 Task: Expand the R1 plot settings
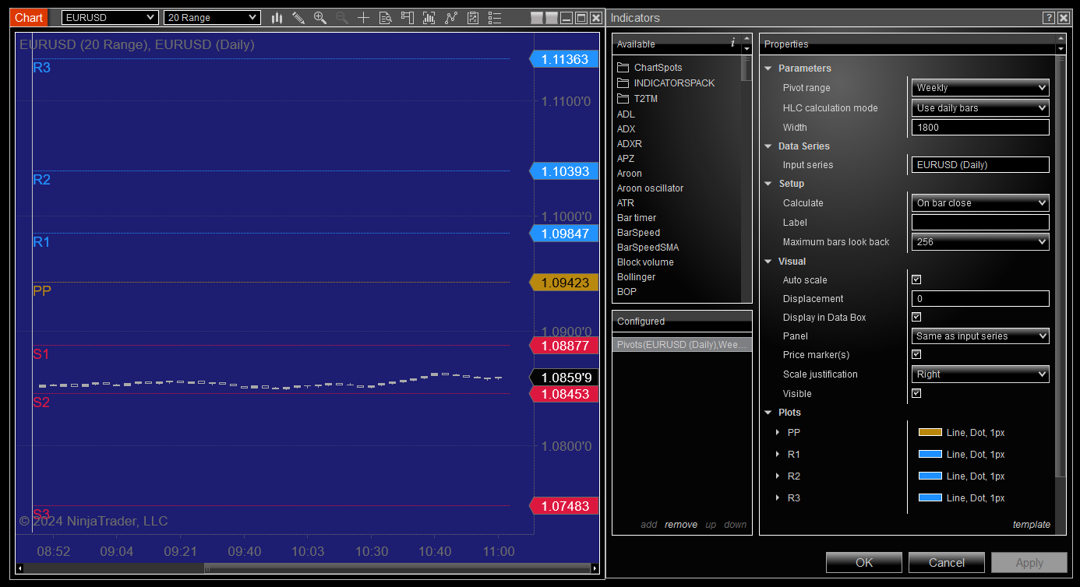(x=778, y=455)
